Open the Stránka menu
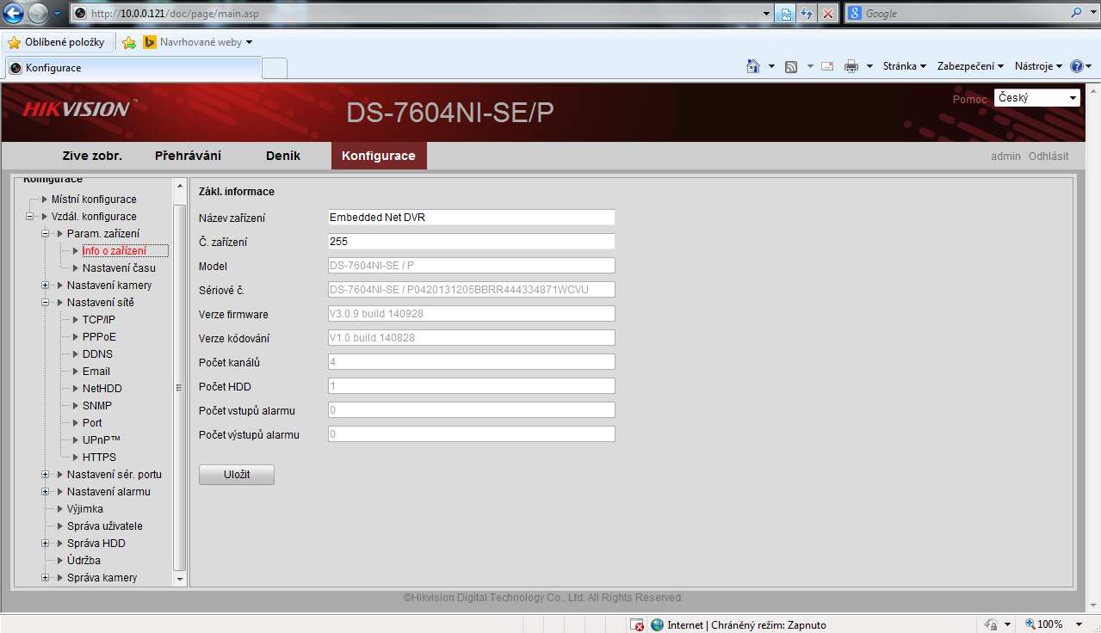Viewport: 1101px width, 633px height. [905, 66]
